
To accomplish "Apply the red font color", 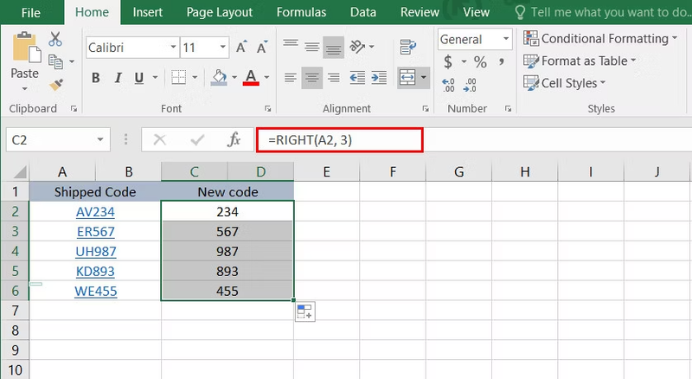I will pyautogui.click(x=251, y=78).
